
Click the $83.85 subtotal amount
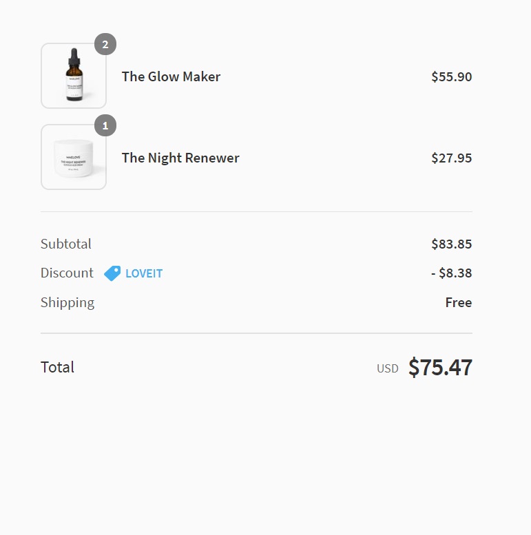pos(451,244)
